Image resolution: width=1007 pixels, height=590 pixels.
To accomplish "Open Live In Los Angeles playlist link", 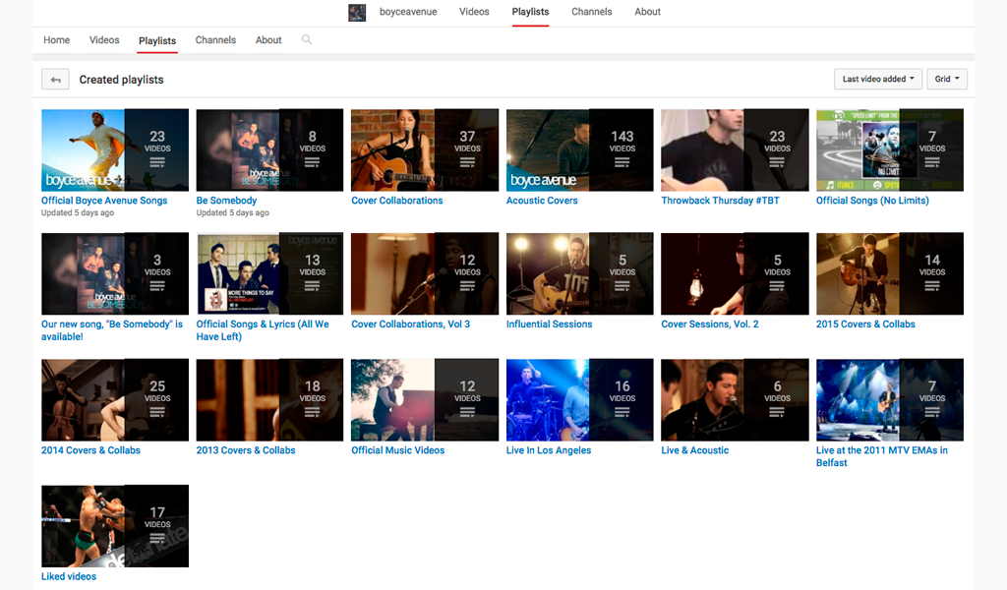I will coord(549,450).
